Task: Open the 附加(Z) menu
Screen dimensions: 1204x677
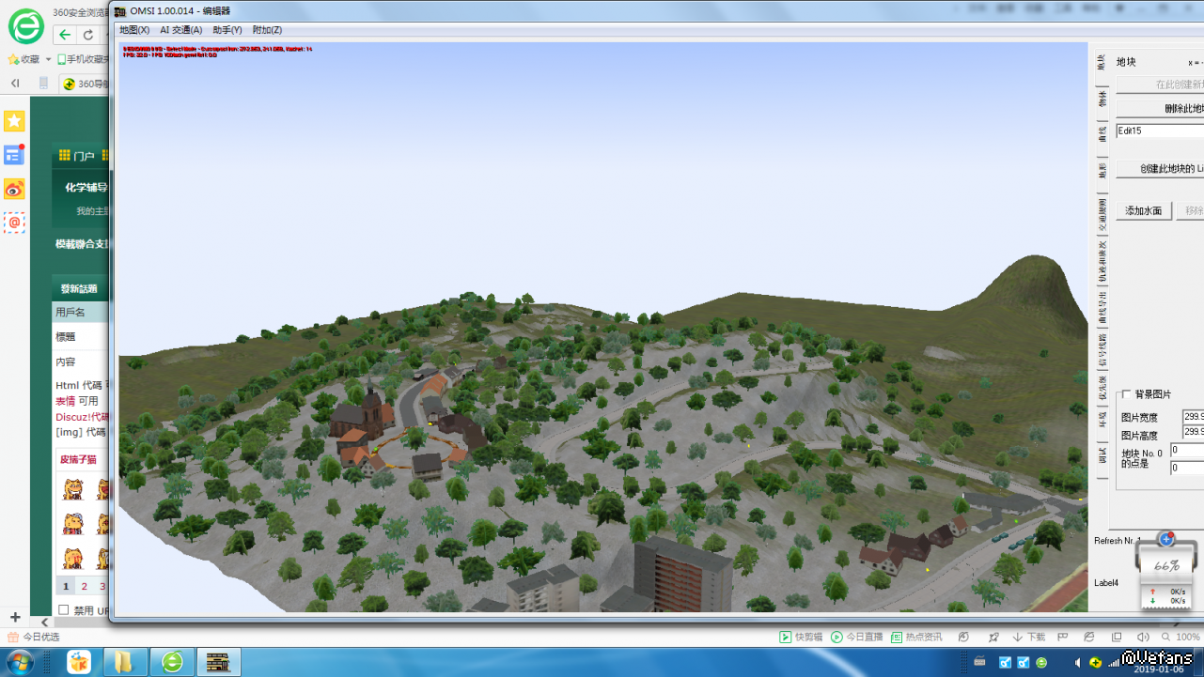Action: click(x=267, y=30)
